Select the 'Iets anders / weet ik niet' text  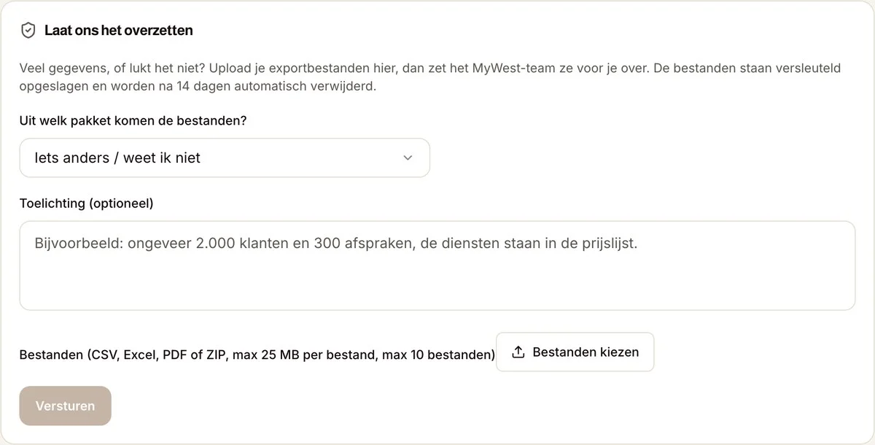(x=117, y=158)
